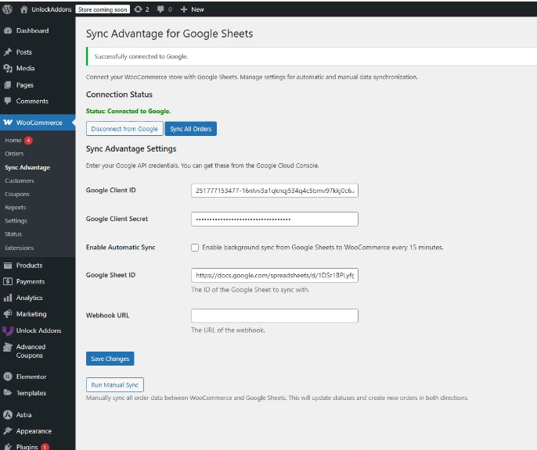Open the Astra theme icon in sidebar
This screenshot has height=450, width=537.
(8, 415)
